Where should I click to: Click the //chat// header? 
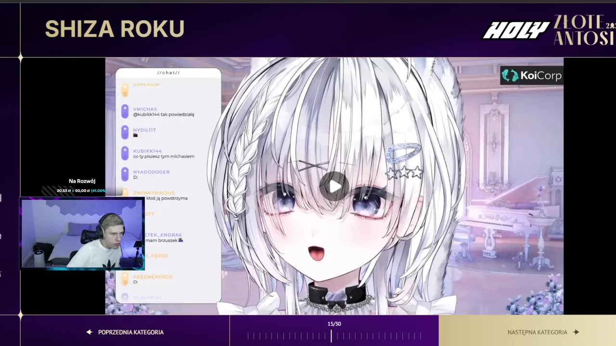click(168, 73)
